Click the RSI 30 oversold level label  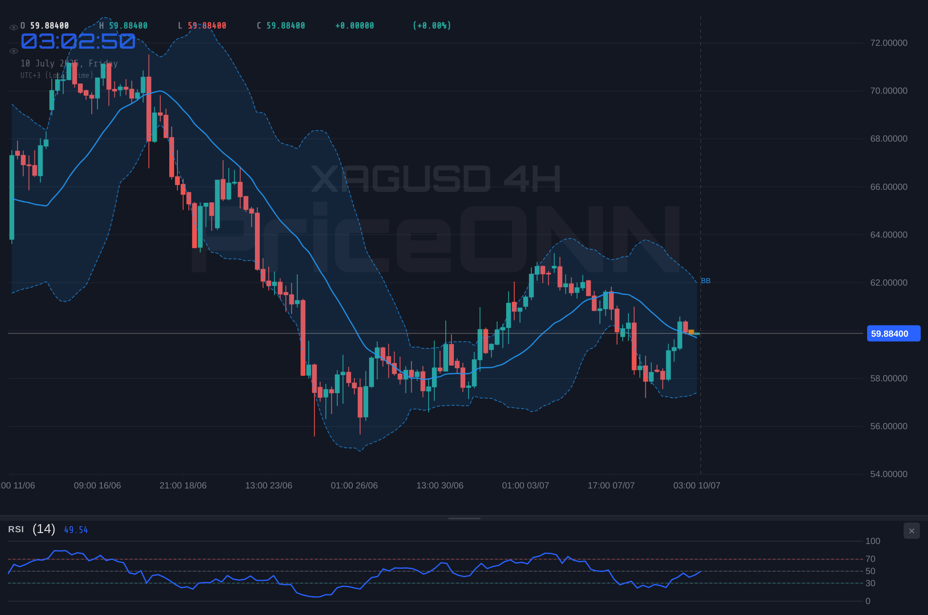pyautogui.click(x=870, y=583)
